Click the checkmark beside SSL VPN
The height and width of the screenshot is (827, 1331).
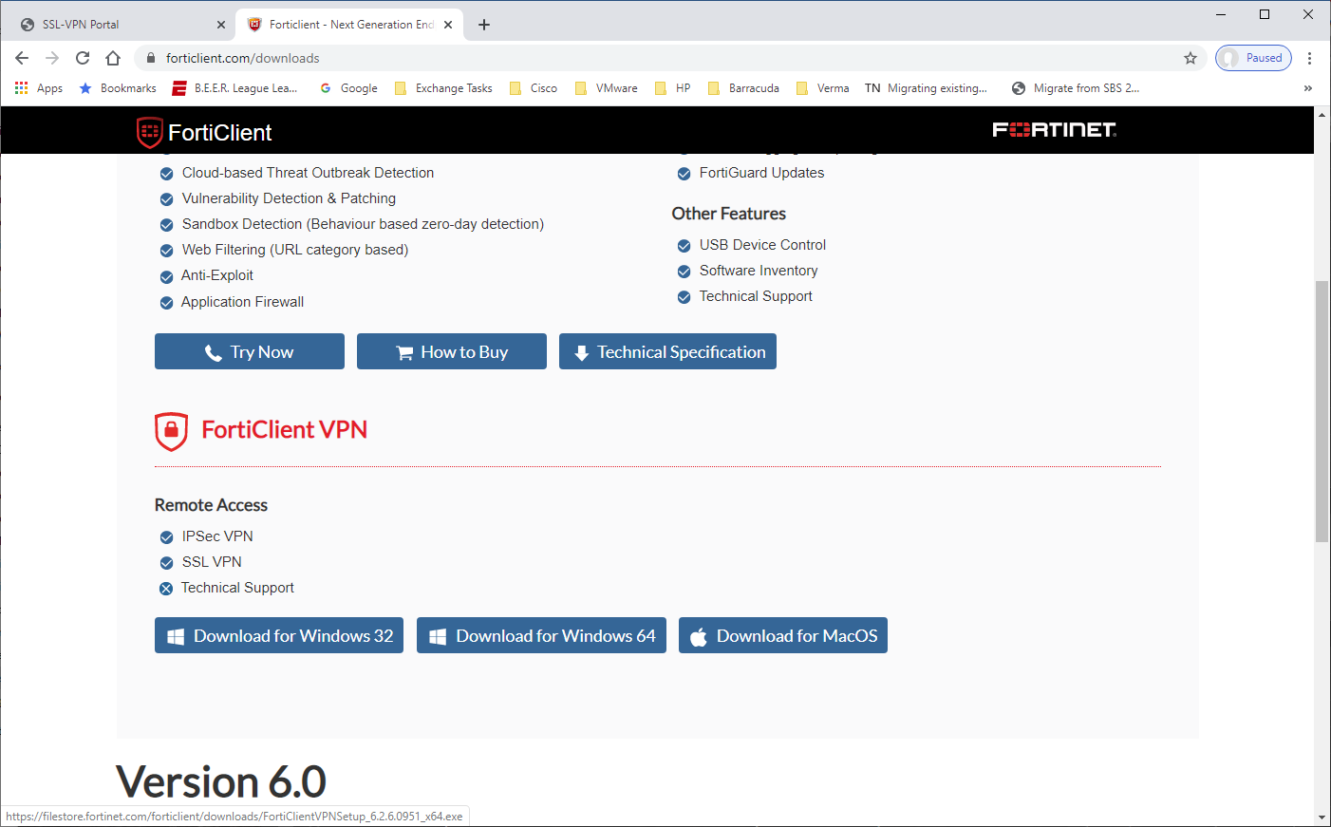tap(166, 563)
